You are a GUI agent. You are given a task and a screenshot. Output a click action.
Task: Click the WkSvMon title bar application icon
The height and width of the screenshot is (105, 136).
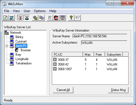click(x=4, y=4)
